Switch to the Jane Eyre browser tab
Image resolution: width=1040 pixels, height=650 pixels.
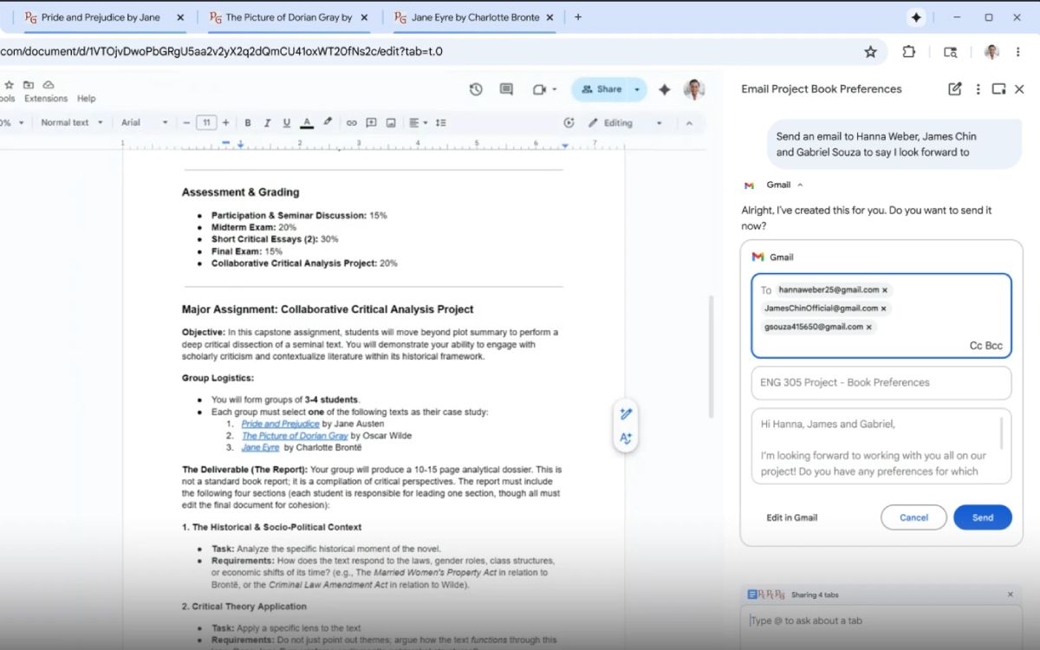pyautogui.click(x=472, y=16)
